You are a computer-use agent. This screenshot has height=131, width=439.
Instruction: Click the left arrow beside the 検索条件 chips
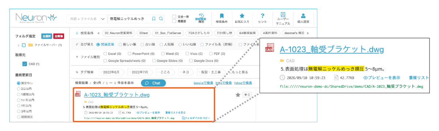[x=98, y=33]
